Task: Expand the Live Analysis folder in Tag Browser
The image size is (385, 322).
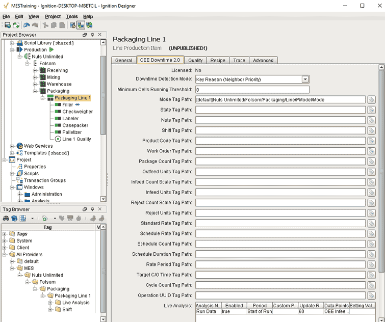Action: 50,303
